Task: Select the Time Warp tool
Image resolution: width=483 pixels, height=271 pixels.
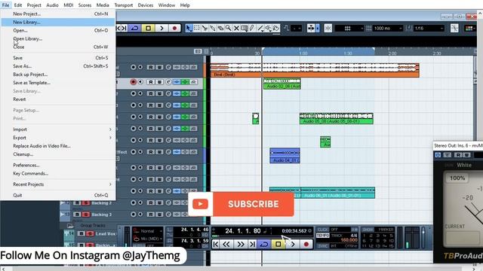Action: click(245, 29)
